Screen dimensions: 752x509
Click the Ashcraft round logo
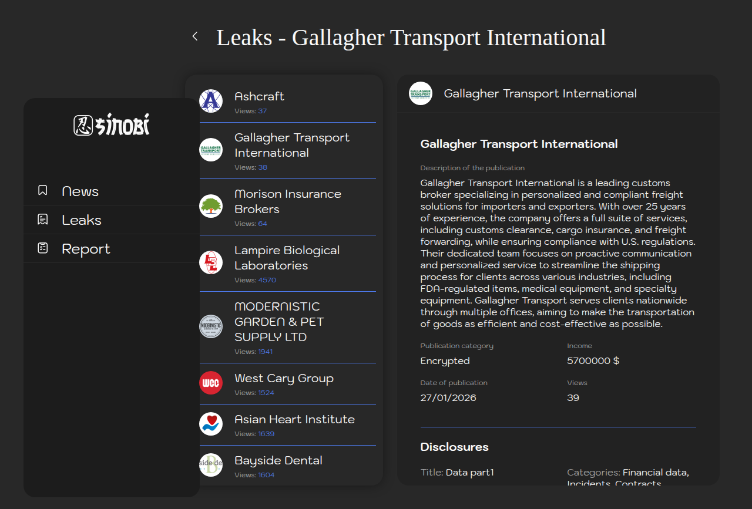(x=211, y=101)
